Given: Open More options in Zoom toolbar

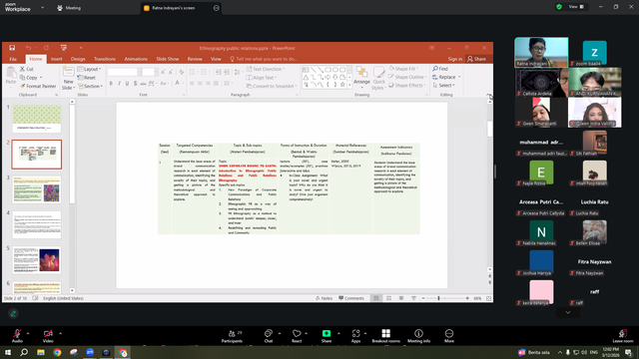Looking at the screenshot, I should [449, 336].
